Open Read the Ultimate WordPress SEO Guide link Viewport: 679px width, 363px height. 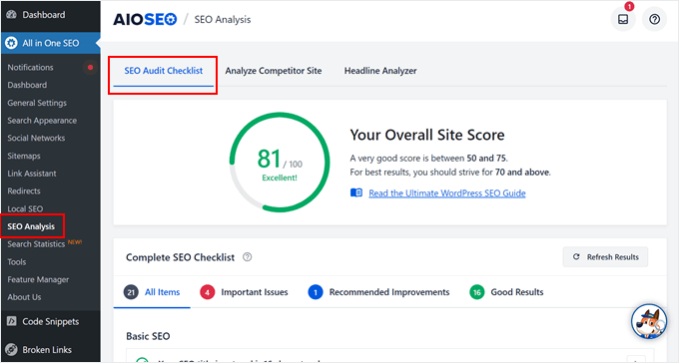pos(447,192)
